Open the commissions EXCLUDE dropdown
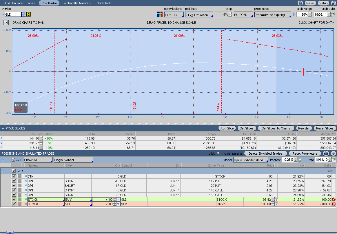The width and height of the screenshot is (337, 234). pyautogui.click(x=174, y=15)
